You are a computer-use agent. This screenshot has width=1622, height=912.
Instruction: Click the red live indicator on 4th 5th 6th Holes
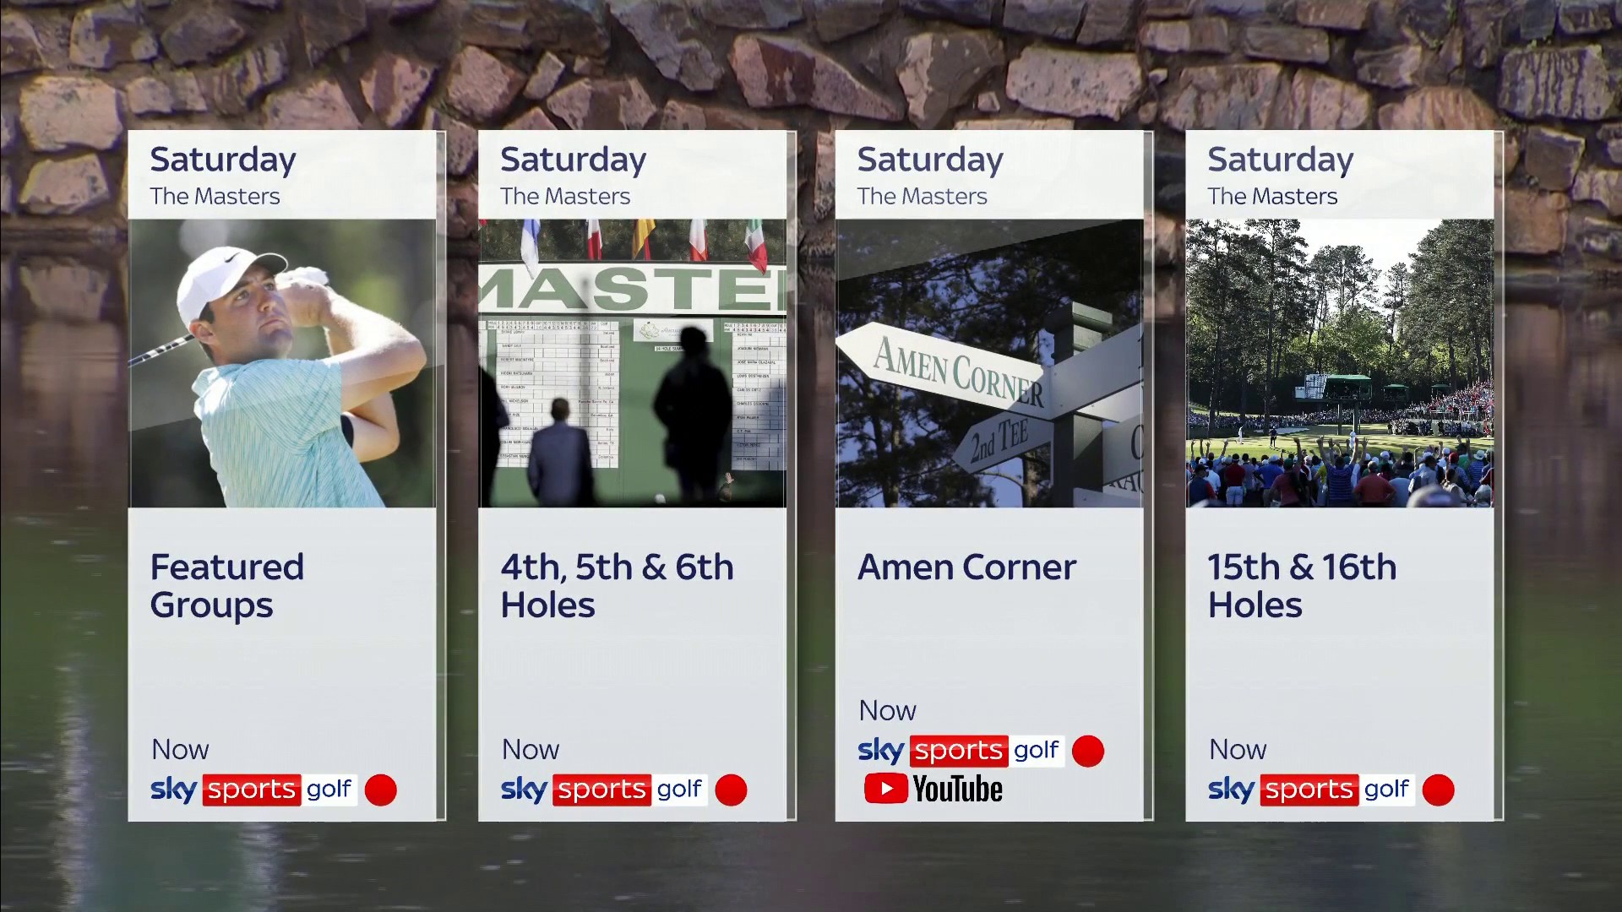click(x=732, y=790)
